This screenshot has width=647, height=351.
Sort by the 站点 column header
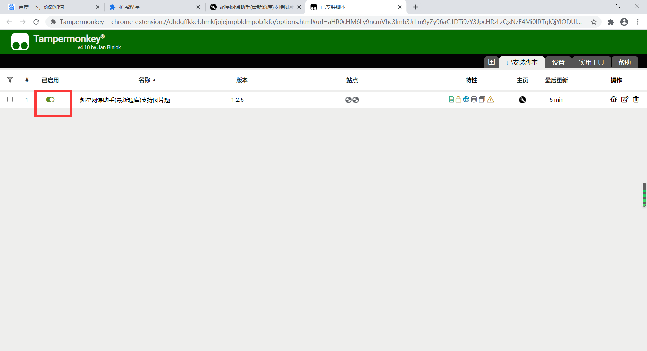tap(352, 80)
